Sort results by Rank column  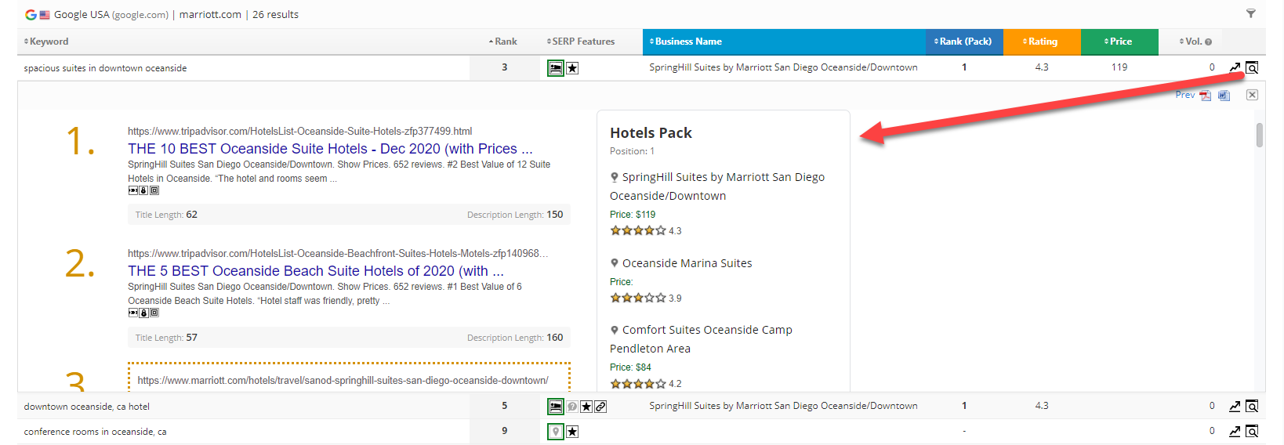[503, 42]
